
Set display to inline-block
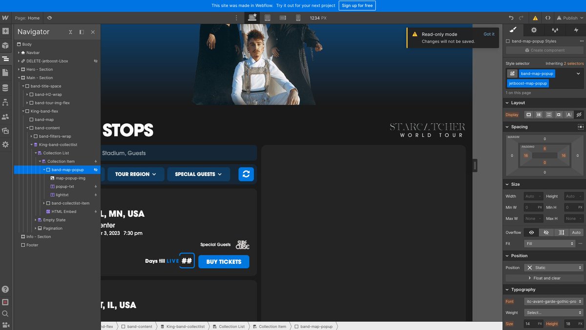[559, 115]
